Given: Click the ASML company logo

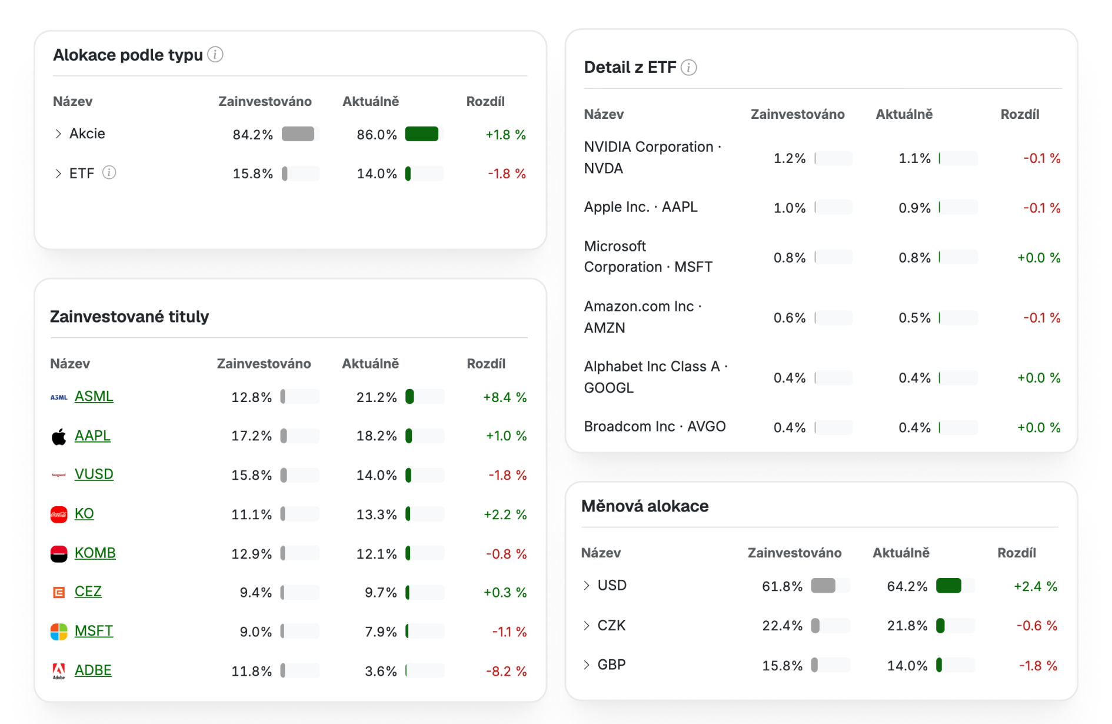Looking at the screenshot, I should point(59,397).
